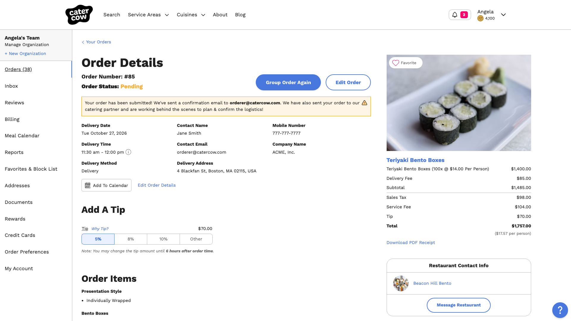Expand the Cuisines dropdown
The height and width of the screenshot is (321, 571).
coord(191,15)
